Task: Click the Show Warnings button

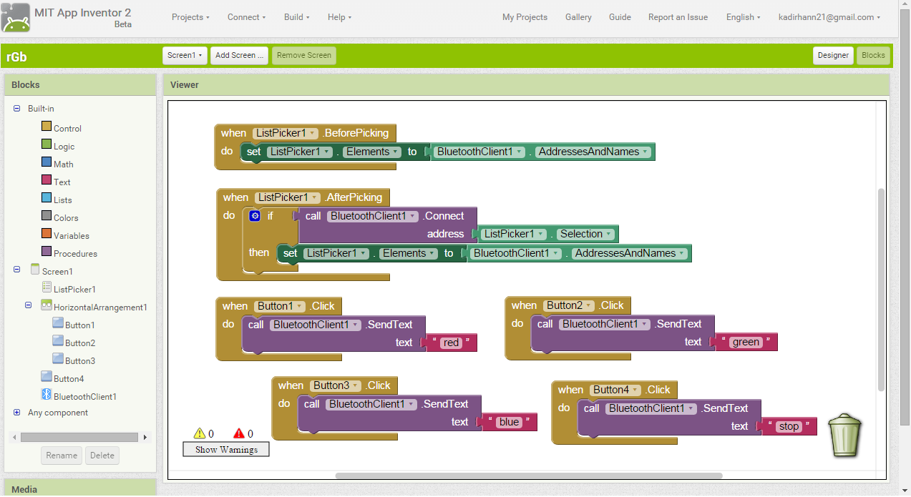Action: 226,449
